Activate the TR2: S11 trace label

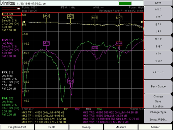click(x=7, y=40)
